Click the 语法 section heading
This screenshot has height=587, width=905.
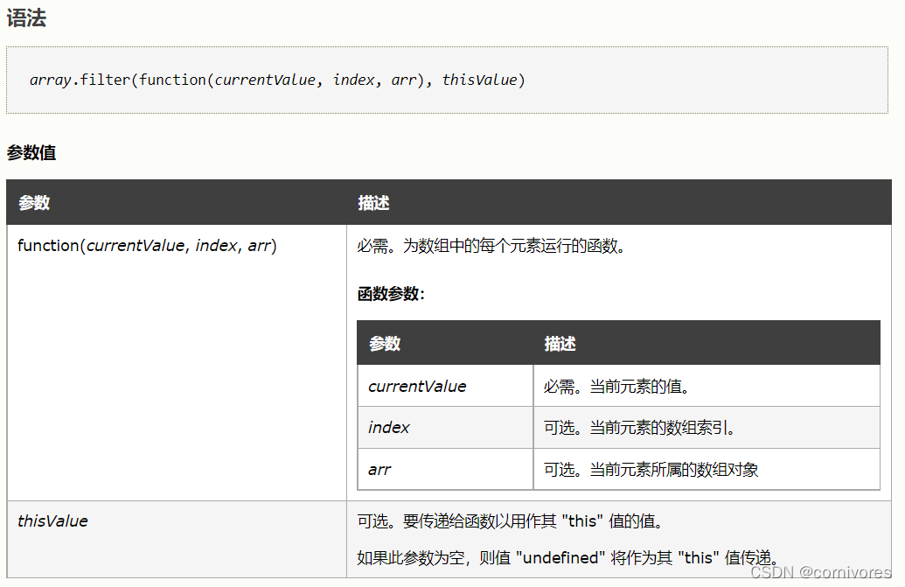coord(26,18)
